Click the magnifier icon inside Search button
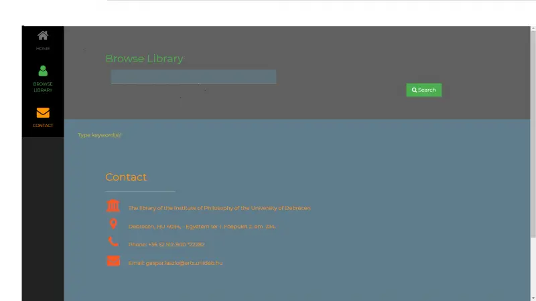536x301 pixels. coord(415,90)
